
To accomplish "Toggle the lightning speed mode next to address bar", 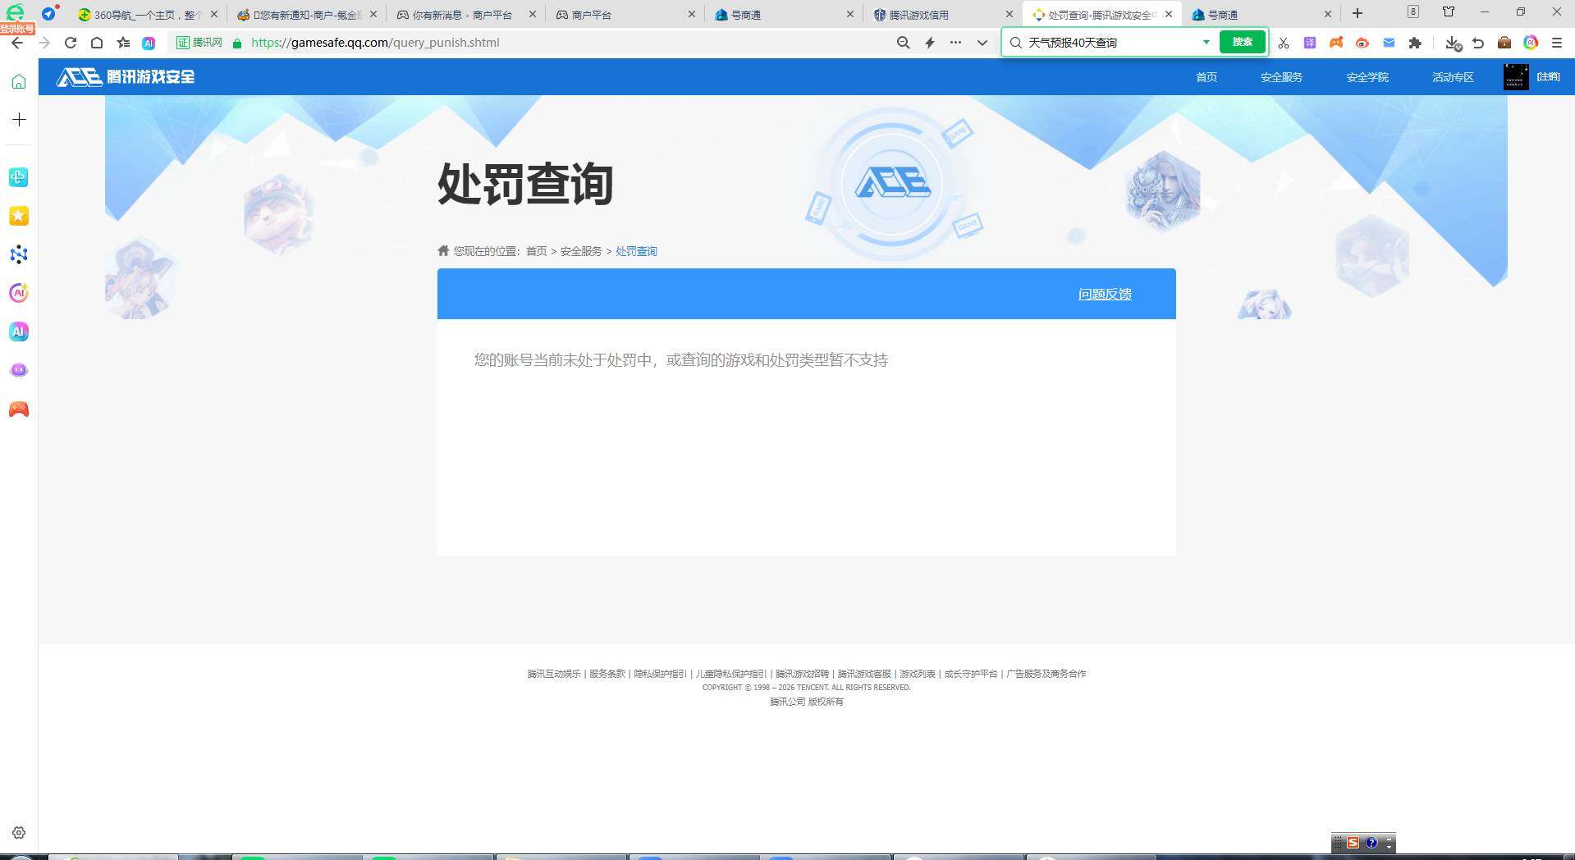I will click(x=929, y=42).
